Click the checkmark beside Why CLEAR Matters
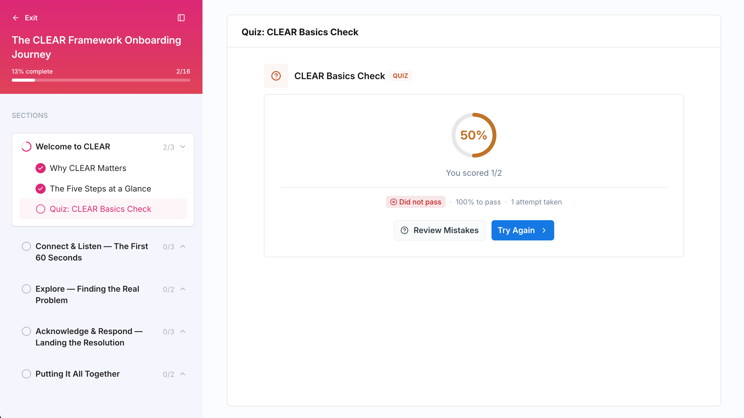The width and height of the screenshot is (744, 418). point(40,168)
